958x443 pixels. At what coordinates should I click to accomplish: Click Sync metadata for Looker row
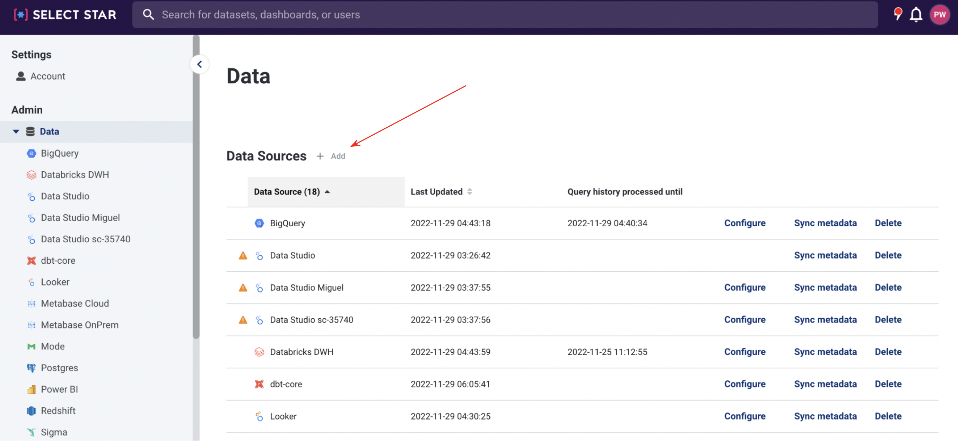coord(825,416)
